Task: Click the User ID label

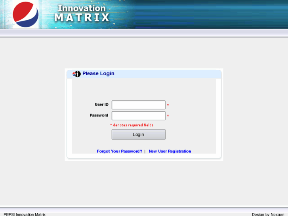Action: tap(101, 104)
